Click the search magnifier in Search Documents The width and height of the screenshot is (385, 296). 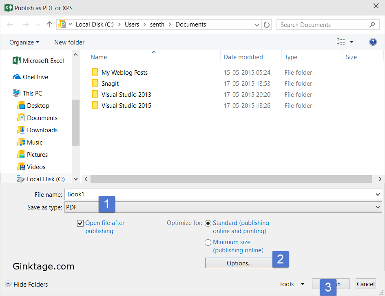pyautogui.click(x=372, y=24)
